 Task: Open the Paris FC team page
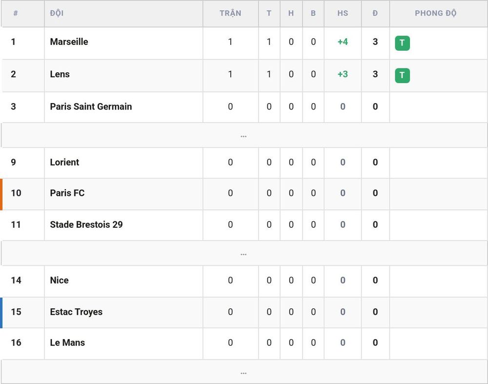67,193
